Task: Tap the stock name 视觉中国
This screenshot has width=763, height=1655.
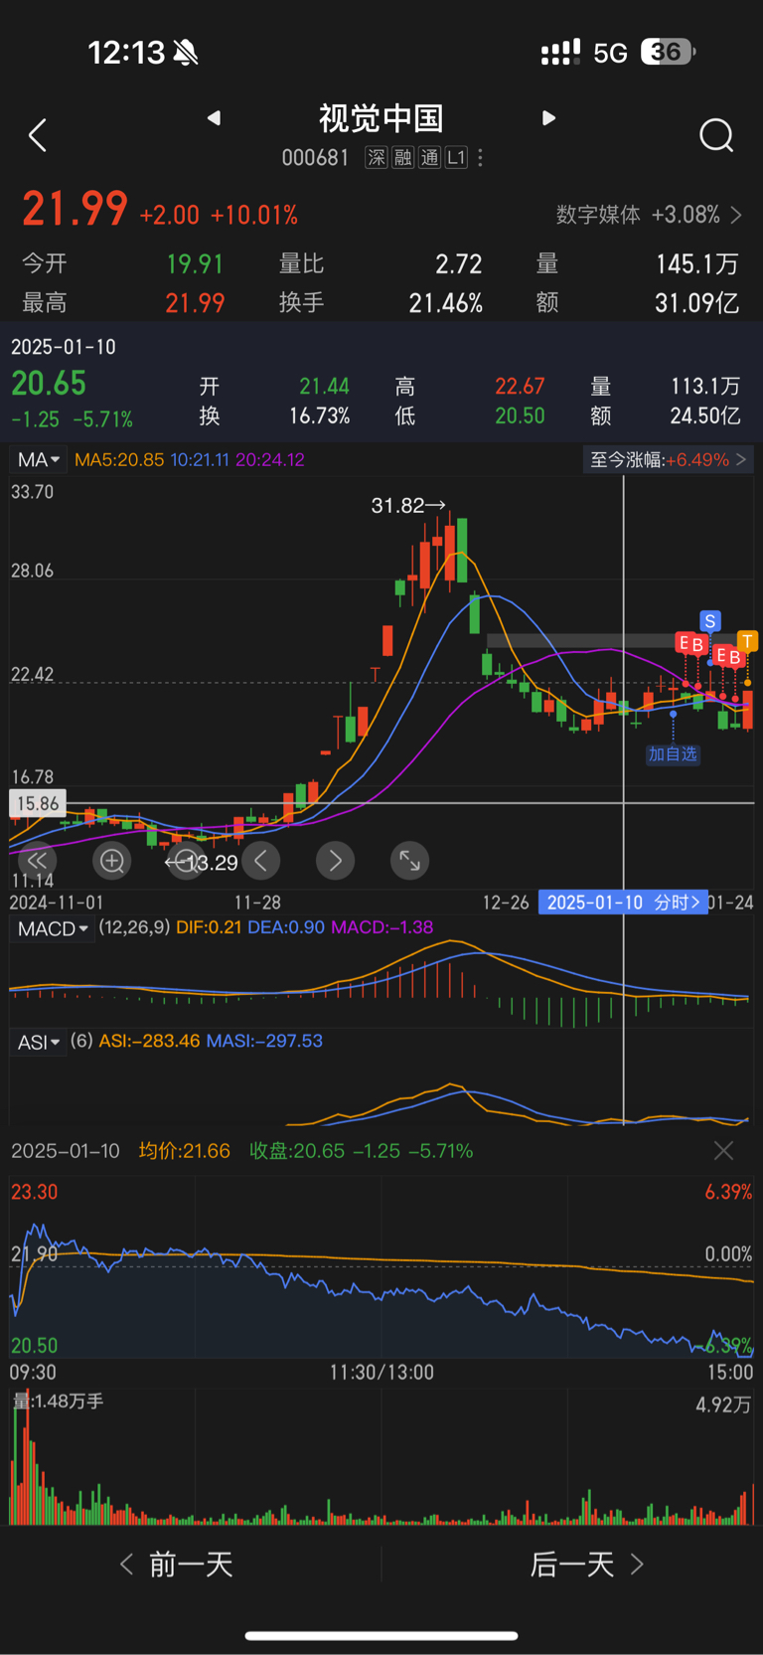Action: coord(381,118)
